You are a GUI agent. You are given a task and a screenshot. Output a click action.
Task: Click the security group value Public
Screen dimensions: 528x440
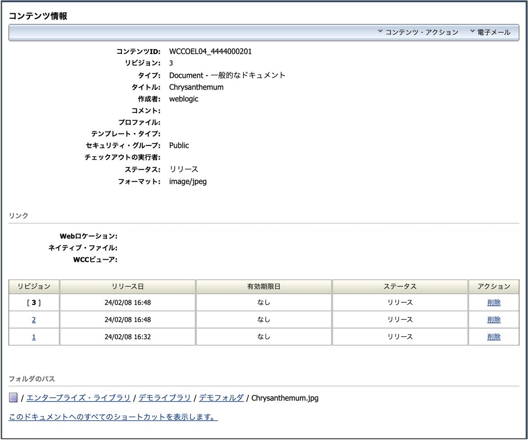[179, 145]
